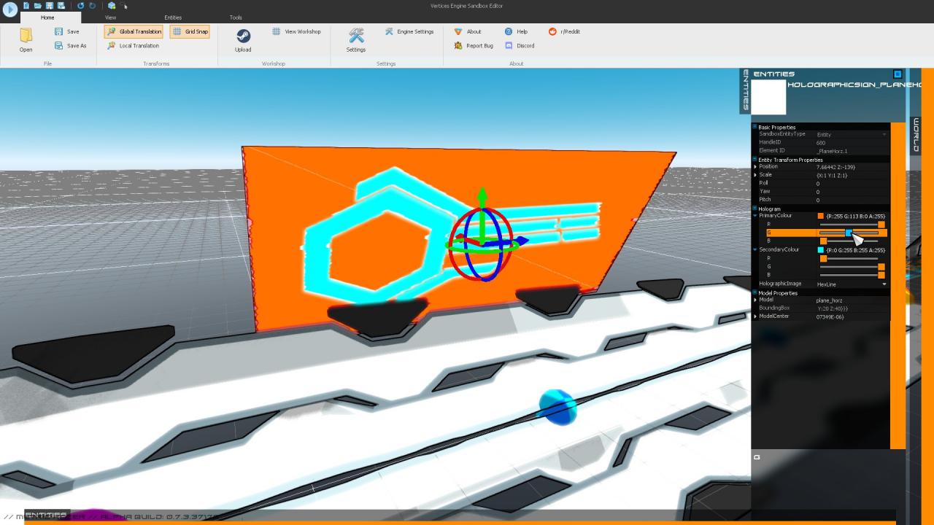
Task: Click the r/Reddit icon
Action: [x=552, y=31]
